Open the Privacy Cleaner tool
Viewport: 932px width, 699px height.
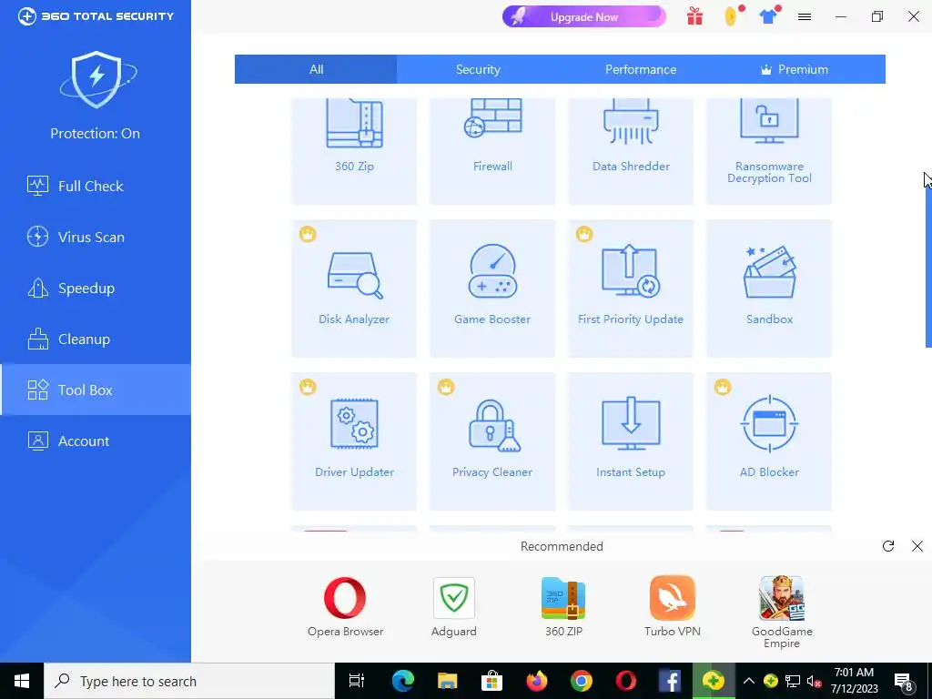tap(492, 441)
